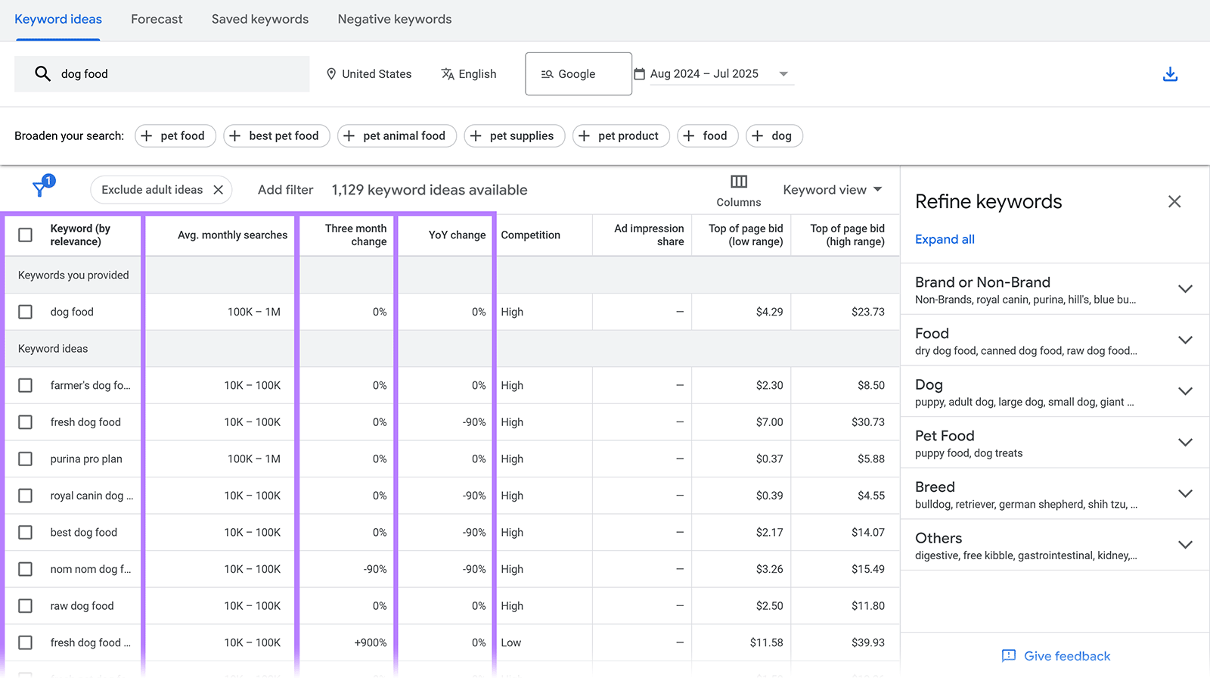Toggle the select-all keywords checkbox
The width and height of the screenshot is (1210, 678).
pos(26,235)
